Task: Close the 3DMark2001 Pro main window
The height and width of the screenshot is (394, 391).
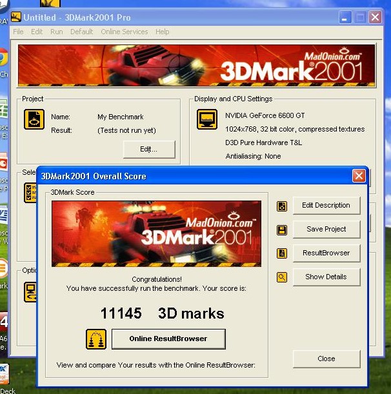Action: coord(375,17)
